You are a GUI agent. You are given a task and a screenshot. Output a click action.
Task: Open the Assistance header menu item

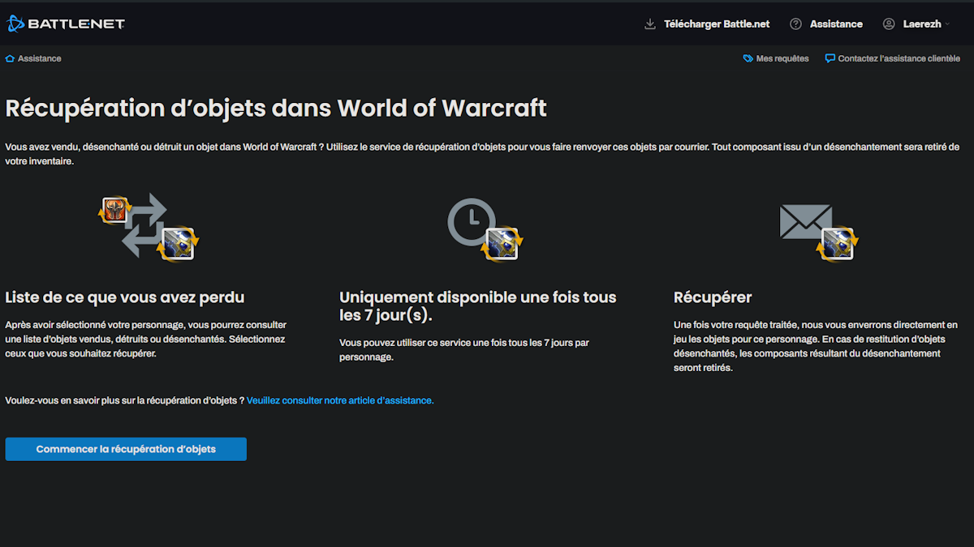[836, 24]
